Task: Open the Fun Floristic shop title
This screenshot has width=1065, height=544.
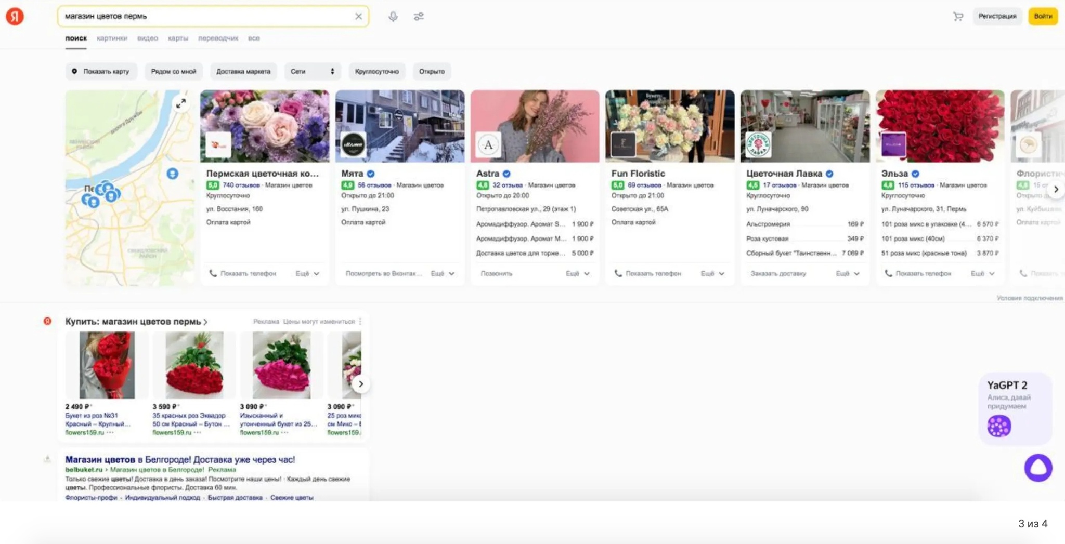Action: (638, 174)
